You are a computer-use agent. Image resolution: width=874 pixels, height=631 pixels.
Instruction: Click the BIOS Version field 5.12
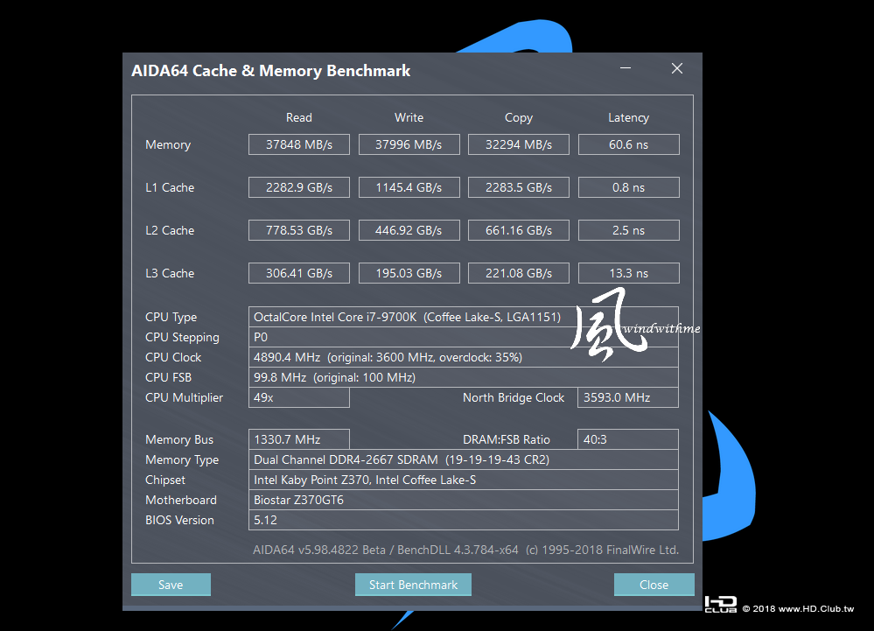[463, 520]
